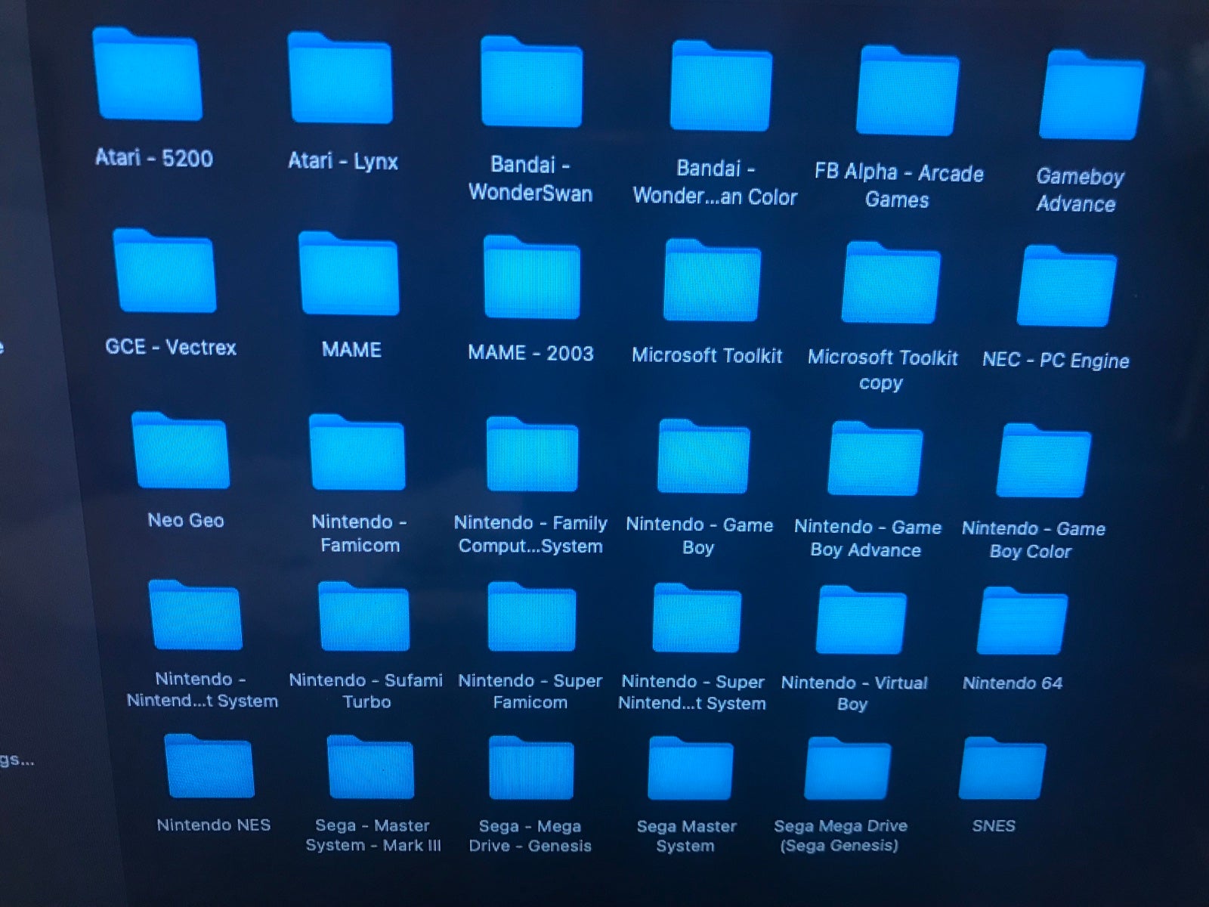Click the Sega Master System folder icon

tap(690, 769)
